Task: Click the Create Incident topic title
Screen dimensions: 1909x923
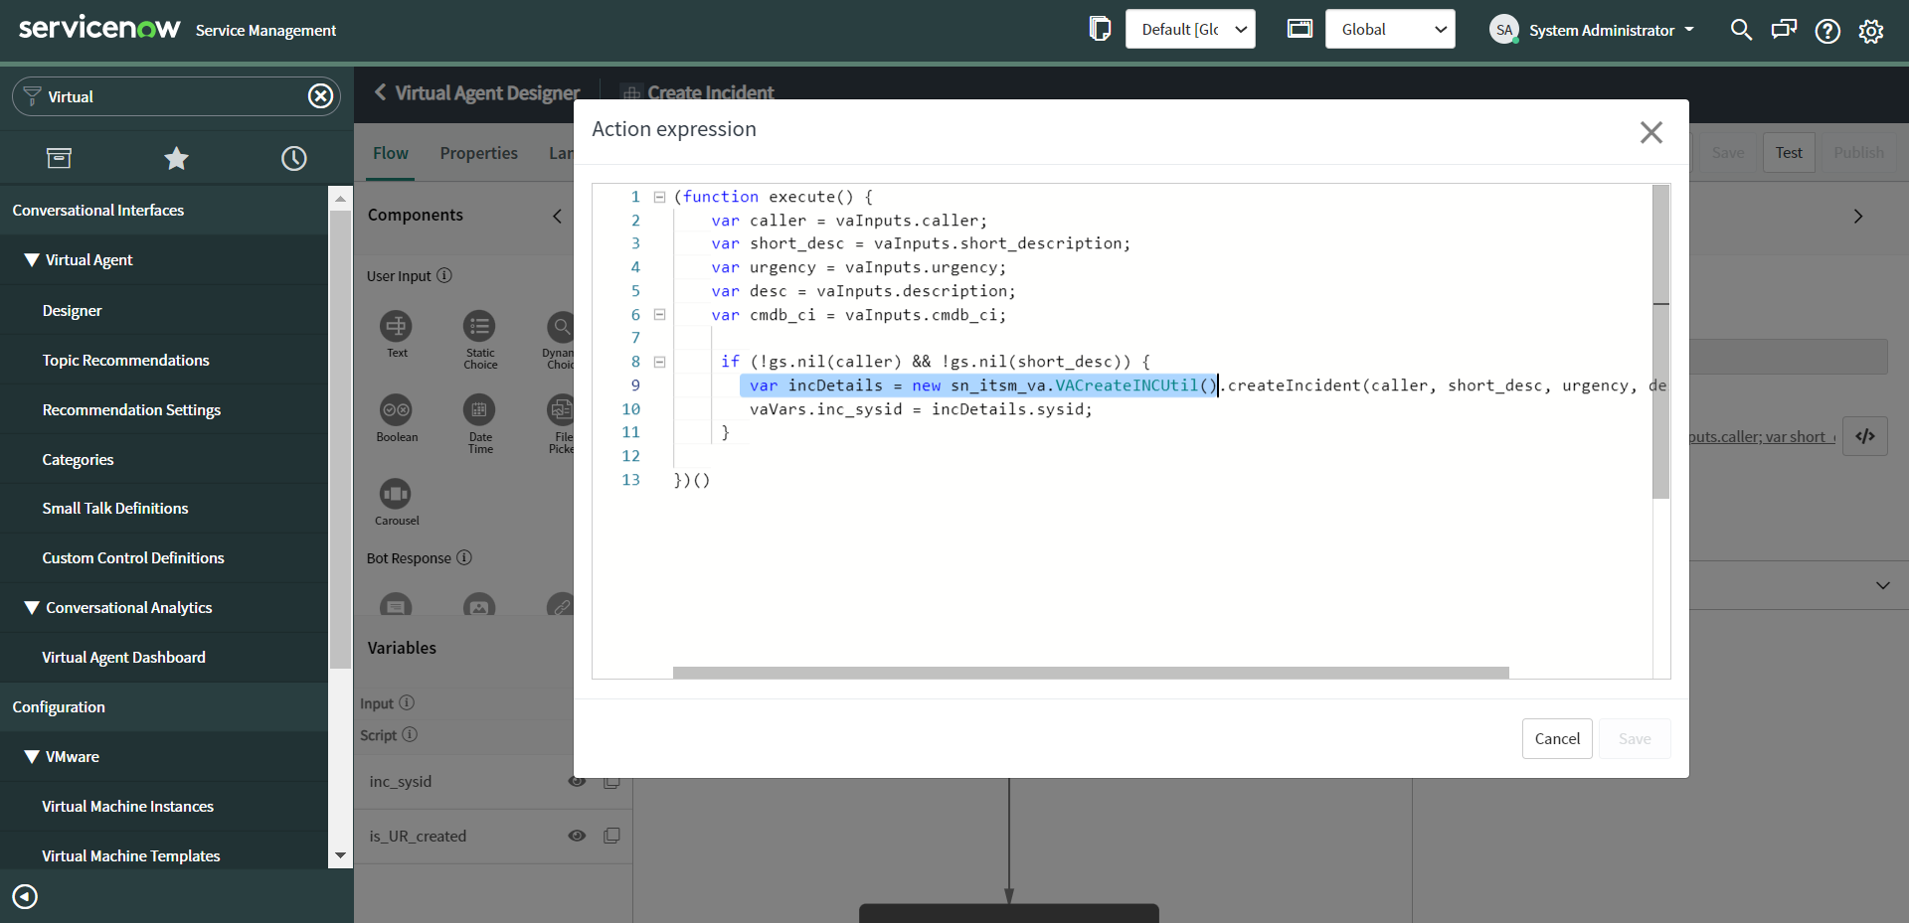Action: tap(710, 92)
